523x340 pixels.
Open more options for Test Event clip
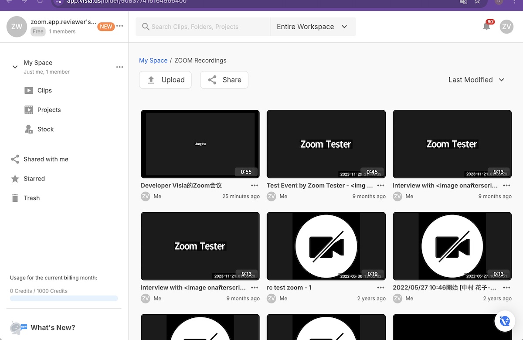[380, 185]
